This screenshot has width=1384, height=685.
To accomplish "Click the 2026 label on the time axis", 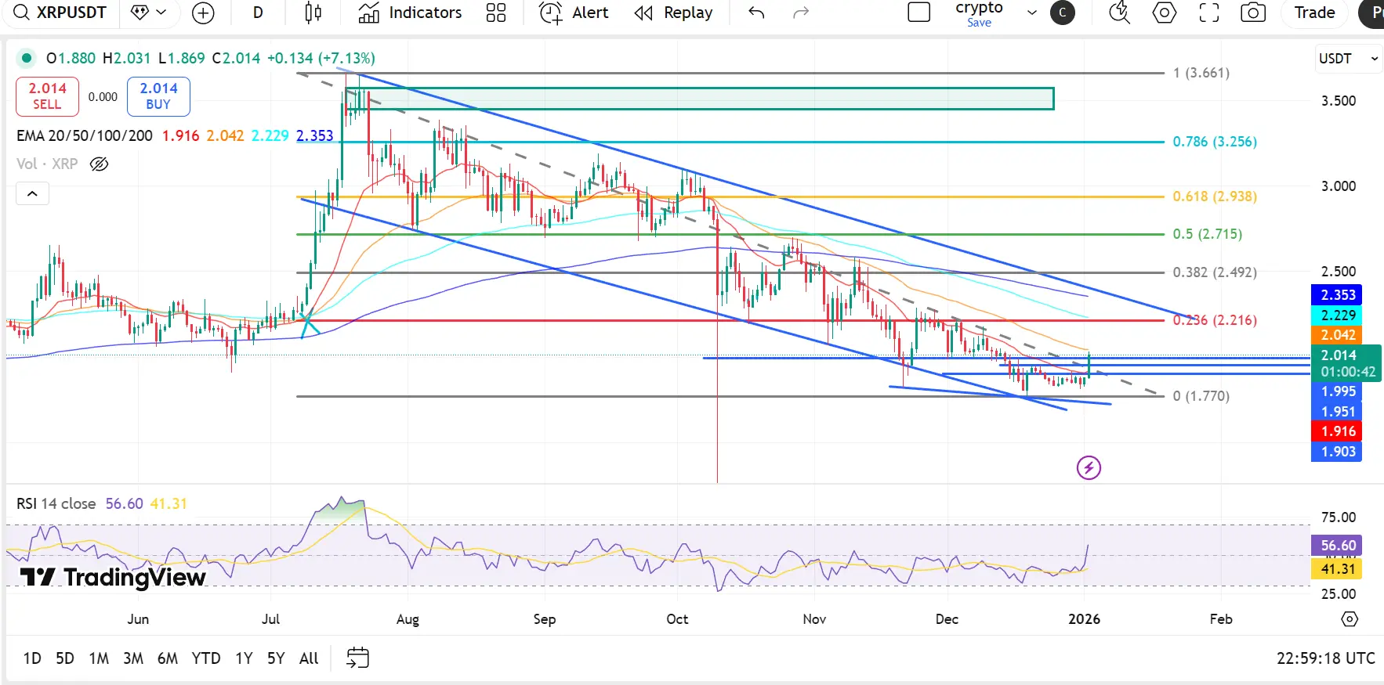I will click(x=1084, y=619).
